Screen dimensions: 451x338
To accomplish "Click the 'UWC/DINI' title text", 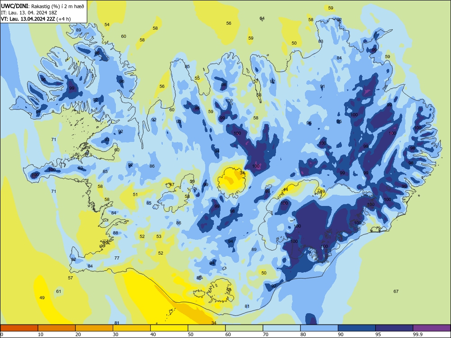I will 14,6.
